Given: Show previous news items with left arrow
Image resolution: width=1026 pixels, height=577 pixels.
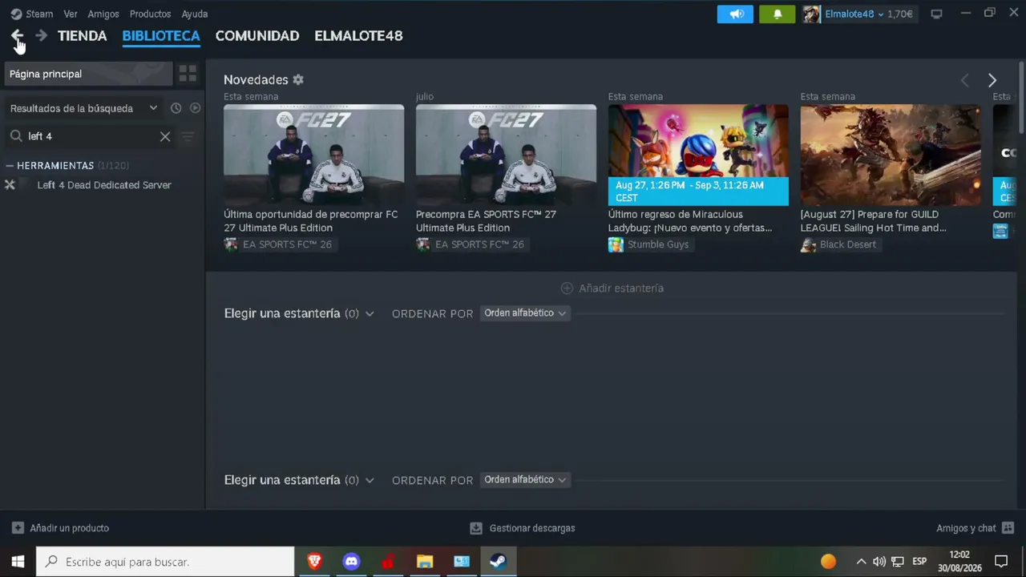Looking at the screenshot, I should tap(965, 80).
